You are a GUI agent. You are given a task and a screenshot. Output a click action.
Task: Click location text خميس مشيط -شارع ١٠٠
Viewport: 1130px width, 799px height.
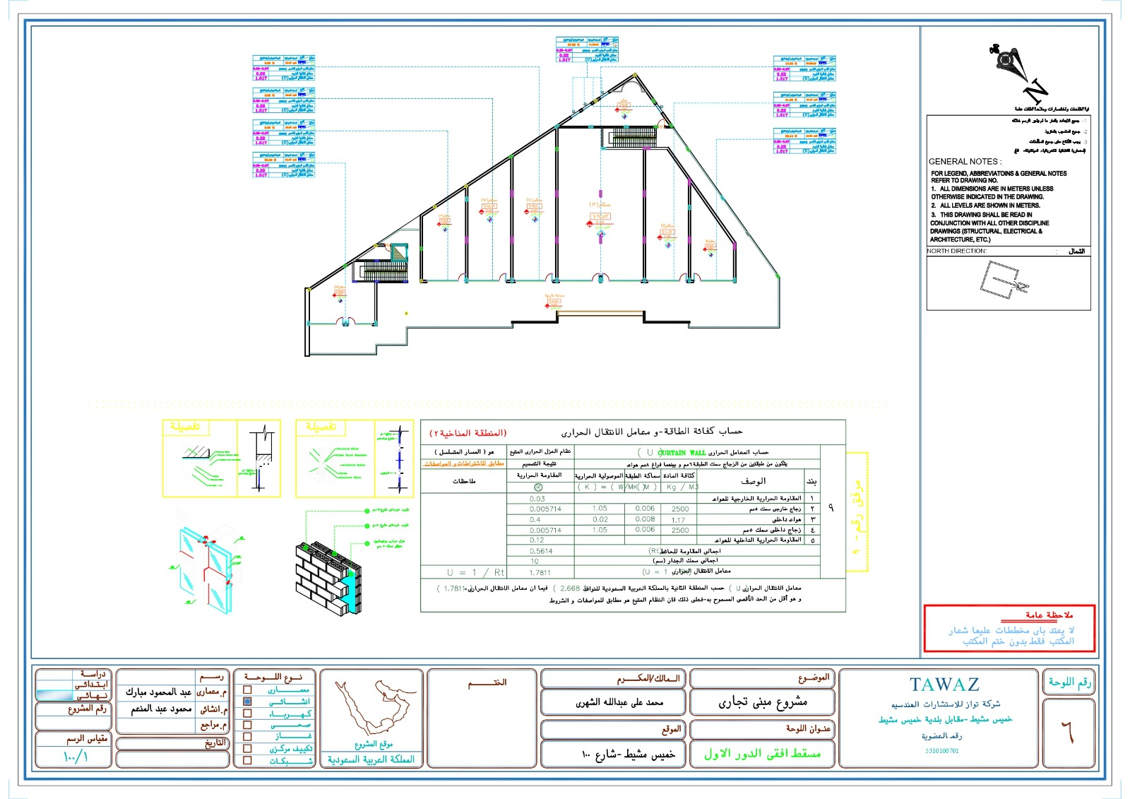pos(629,754)
